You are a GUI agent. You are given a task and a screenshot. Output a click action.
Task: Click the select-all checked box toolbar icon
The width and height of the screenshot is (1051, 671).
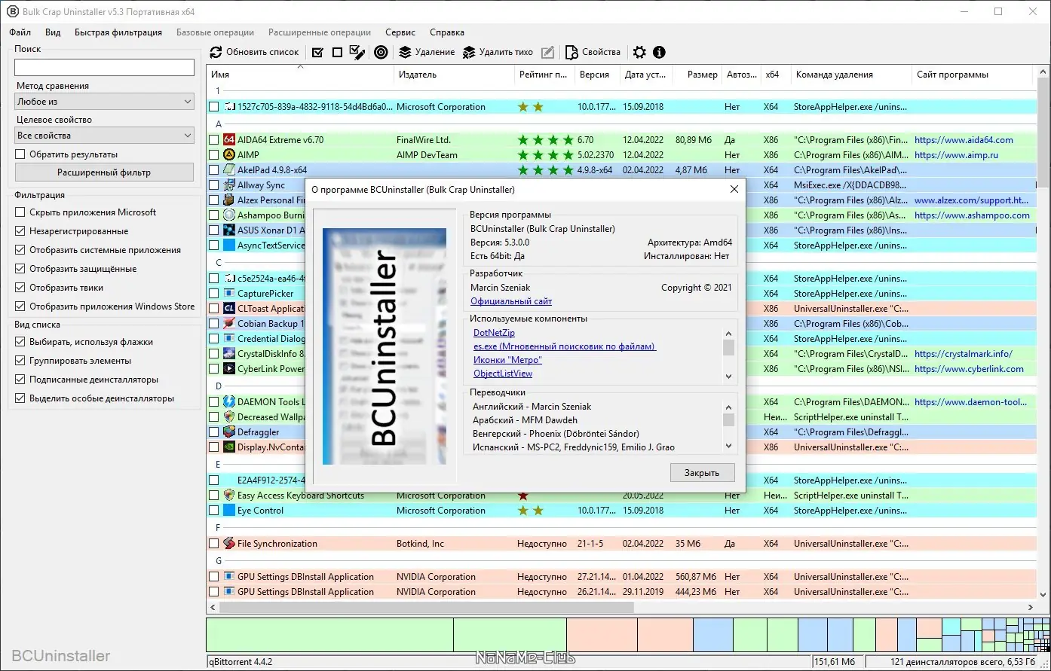click(317, 52)
